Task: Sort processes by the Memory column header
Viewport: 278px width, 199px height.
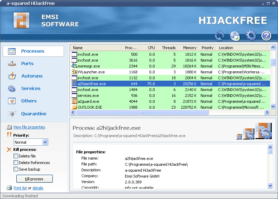Action: point(189,48)
